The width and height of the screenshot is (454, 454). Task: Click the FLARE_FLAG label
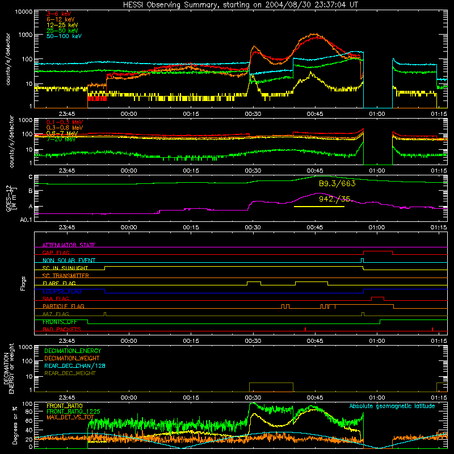(x=59, y=283)
